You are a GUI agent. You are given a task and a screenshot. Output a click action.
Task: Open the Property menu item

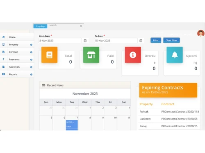click(x=14, y=44)
